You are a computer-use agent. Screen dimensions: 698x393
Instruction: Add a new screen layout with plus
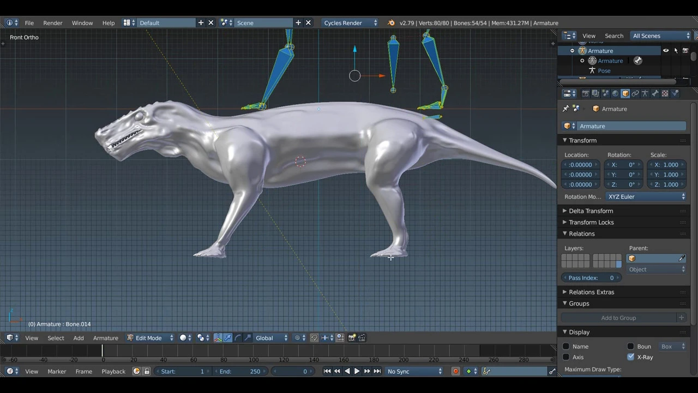(x=201, y=23)
